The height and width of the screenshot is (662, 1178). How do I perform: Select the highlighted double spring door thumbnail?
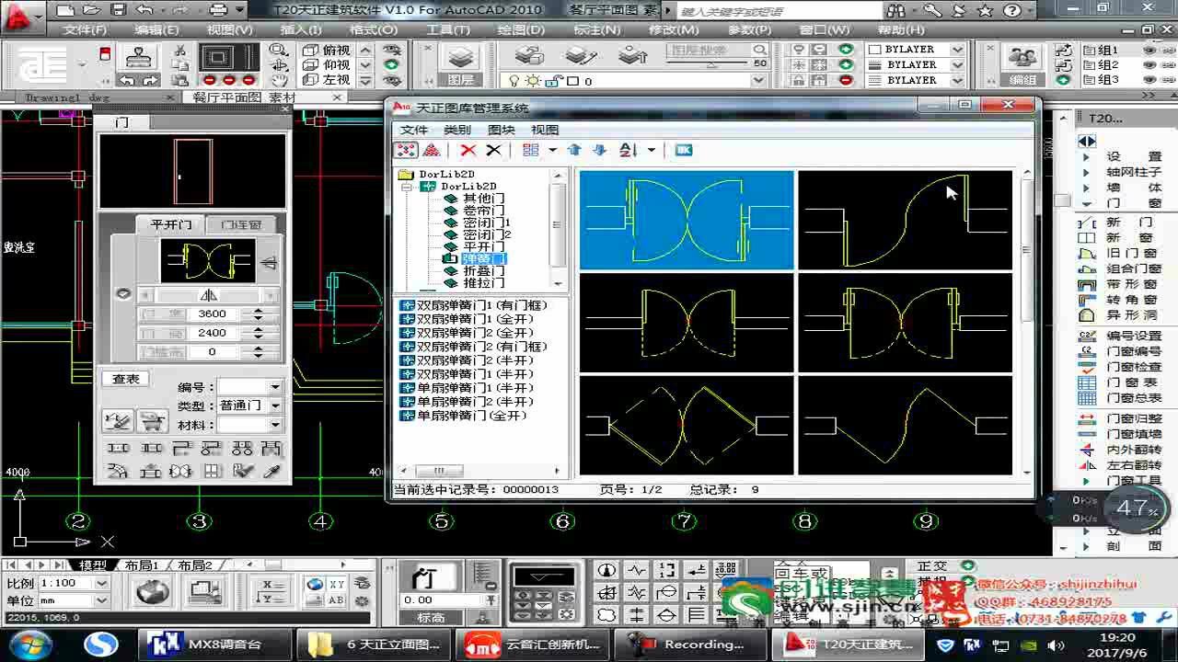pyautogui.click(x=687, y=220)
